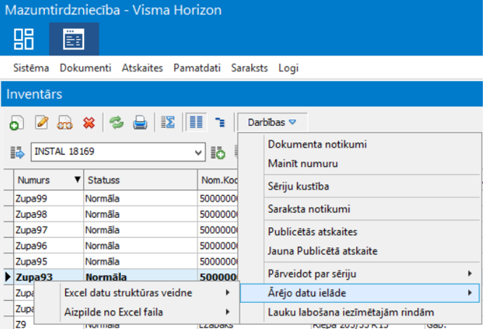Expand Ārējo datu ielāde submenu arrow

coord(470,293)
